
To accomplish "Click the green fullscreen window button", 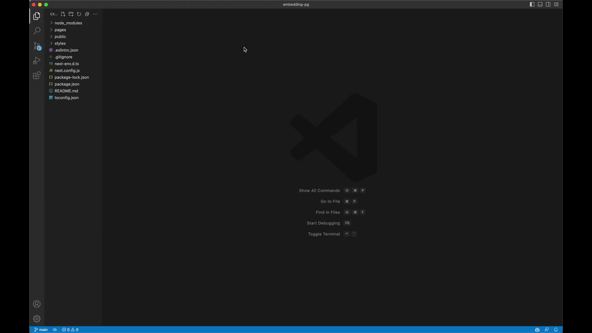I will pos(46,5).
